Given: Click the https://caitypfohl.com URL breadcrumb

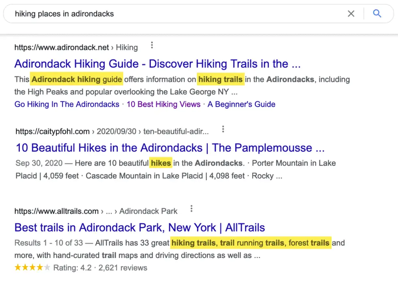Looking at the screenshot, I should (53, 131).
